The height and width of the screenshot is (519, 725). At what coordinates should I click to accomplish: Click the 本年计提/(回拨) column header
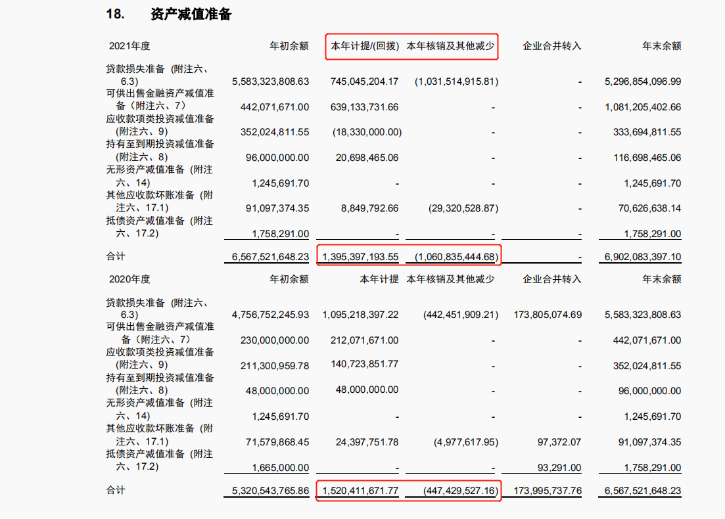tap(365, 46)
